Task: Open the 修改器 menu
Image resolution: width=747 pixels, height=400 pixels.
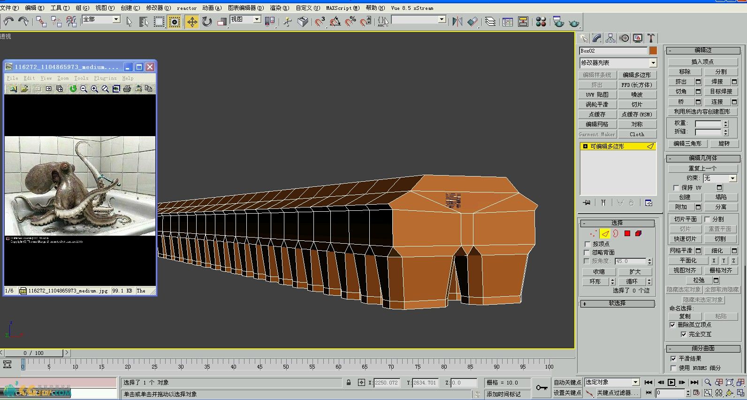Action: (x=159, y=8)
